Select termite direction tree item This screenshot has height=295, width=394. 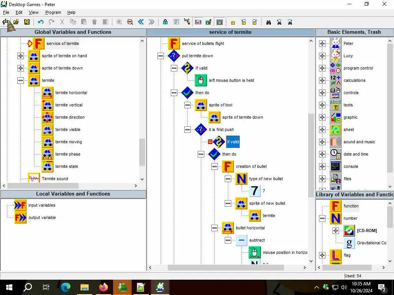pos(70,117)
